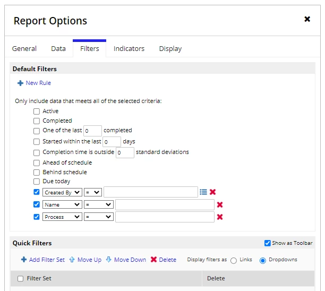The height and width of the screenshot is (291, 325).
Task: Click the standard deviations number field
Action: coord(125,152)
